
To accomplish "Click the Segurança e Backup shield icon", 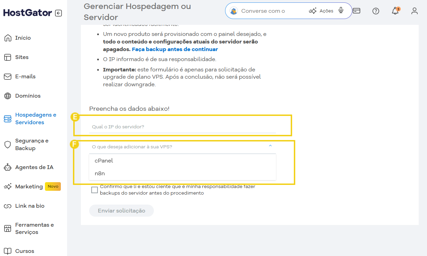I will tap(8, 144).
